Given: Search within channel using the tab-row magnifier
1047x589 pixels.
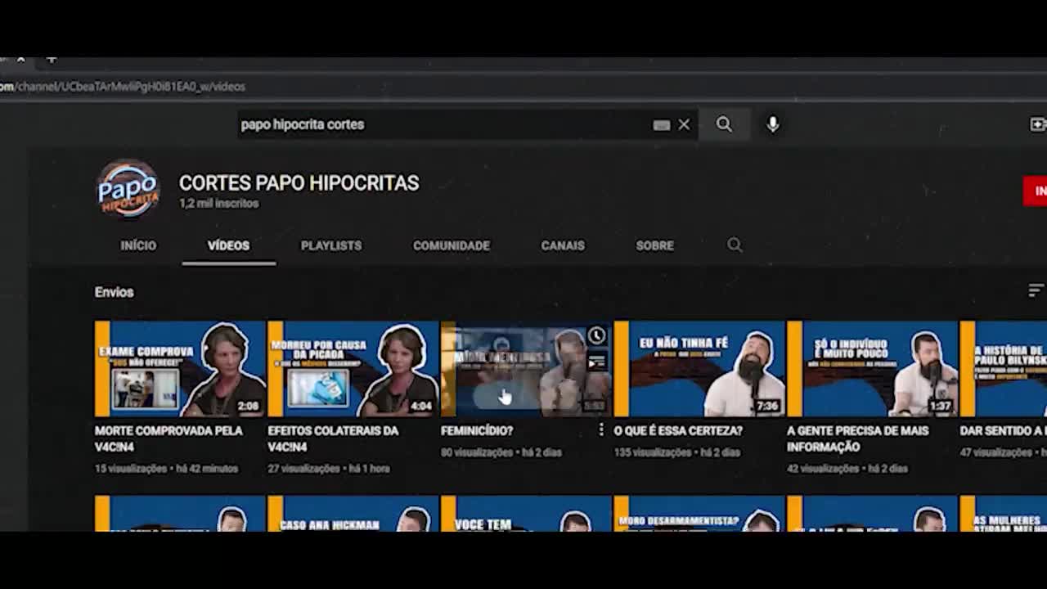Looking at the screenshot, I should [x=735, y=245].
